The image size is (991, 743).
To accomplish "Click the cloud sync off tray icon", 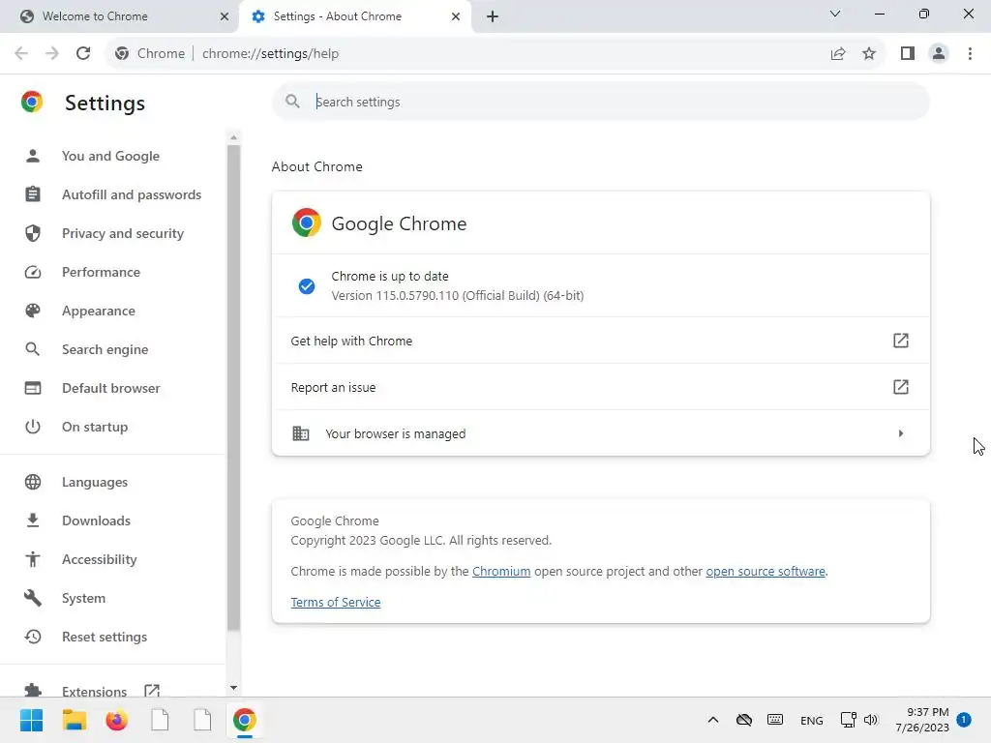I will tap(744, 720).
